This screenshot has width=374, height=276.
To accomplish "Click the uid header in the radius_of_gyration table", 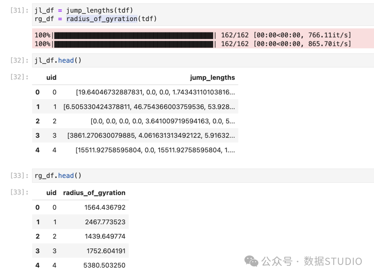I will 51,193.
